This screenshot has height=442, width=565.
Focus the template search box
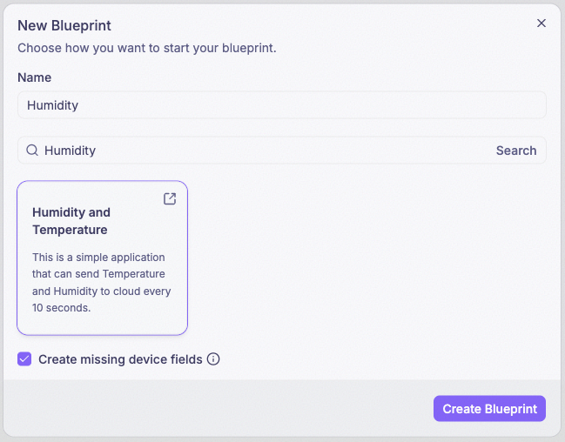[x=266, y=151]
